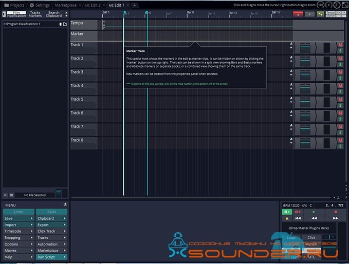Click the rewind transport button

click(314, 218)
